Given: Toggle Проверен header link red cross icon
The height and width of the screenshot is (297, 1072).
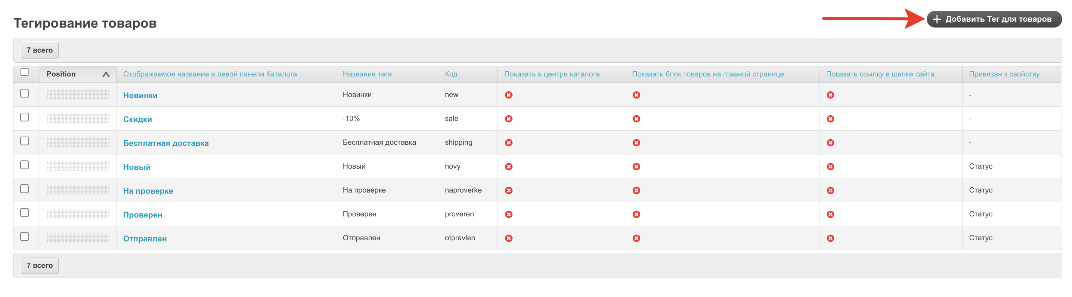Looking at the screenshot, I should pyautogui.click(x=830, y=214).
